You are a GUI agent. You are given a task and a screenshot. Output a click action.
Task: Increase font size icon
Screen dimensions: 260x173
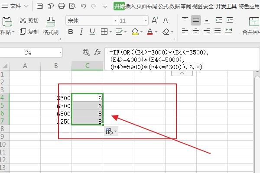point(155,20)
